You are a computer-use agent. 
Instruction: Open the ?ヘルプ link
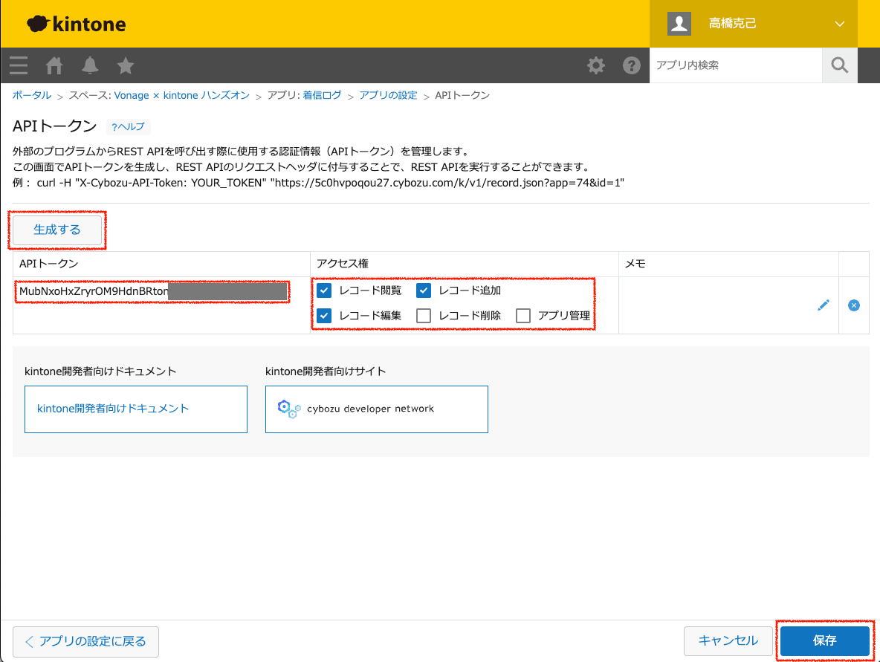pyautogui.click(x=128, y=127)
